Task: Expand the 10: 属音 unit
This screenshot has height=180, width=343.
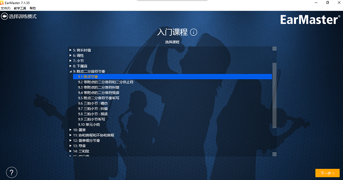Action: tap(71, 130)
